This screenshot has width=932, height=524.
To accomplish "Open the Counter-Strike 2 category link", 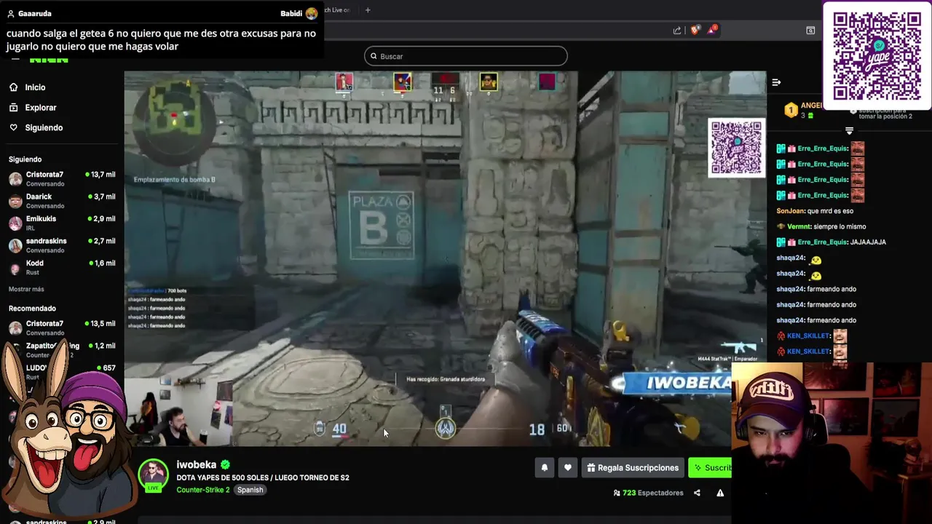I will [203, 490].
